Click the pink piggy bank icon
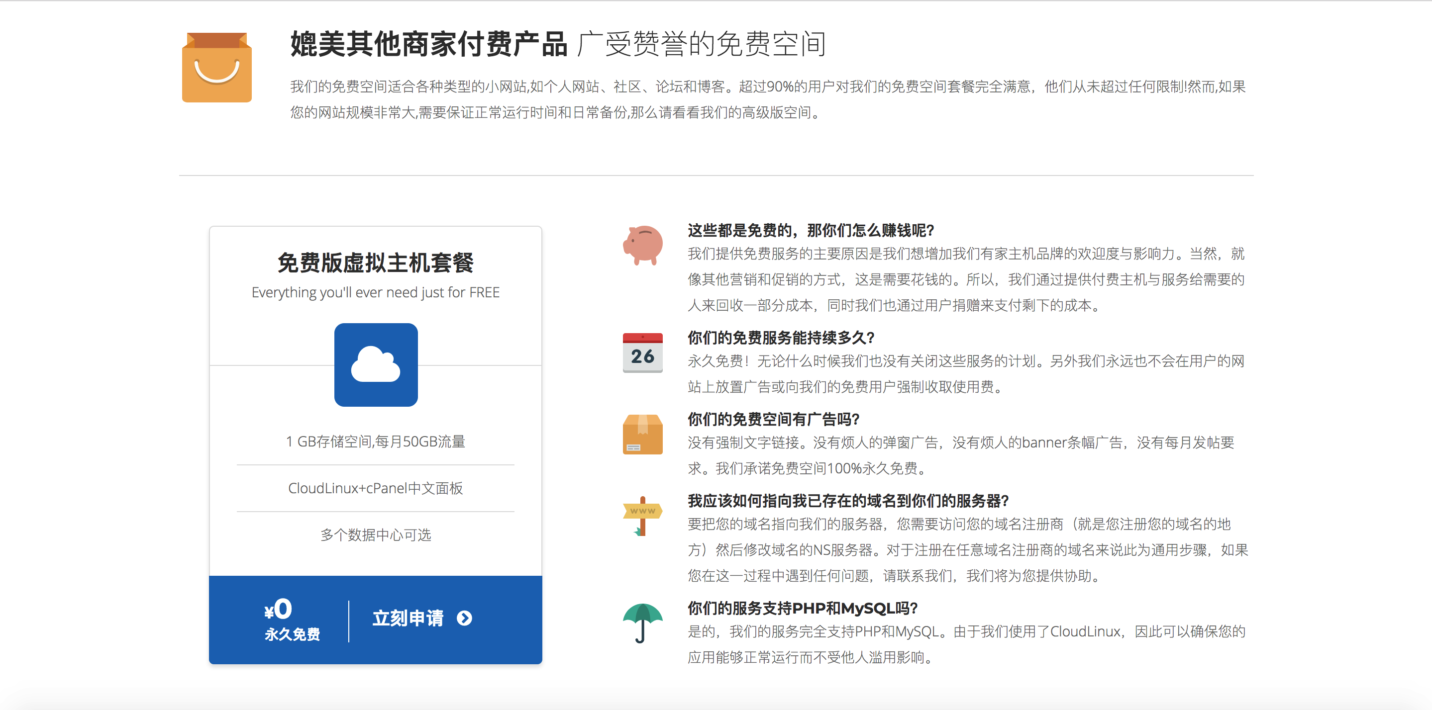Viewport: 1432px width, 710px height. 643,245
